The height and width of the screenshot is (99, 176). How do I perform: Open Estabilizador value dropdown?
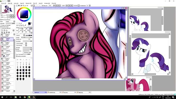click(90, 5)
